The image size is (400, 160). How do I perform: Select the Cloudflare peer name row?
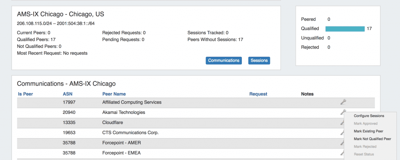(x=196, y=123)
